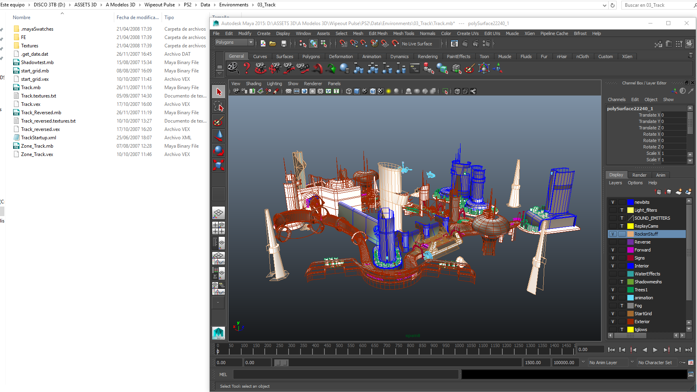Switch to the Rendering shelf tab

click(x=428, y=57)
